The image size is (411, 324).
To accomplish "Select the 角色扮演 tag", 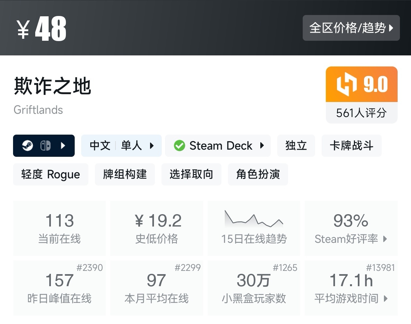I will tap(258, 174).
